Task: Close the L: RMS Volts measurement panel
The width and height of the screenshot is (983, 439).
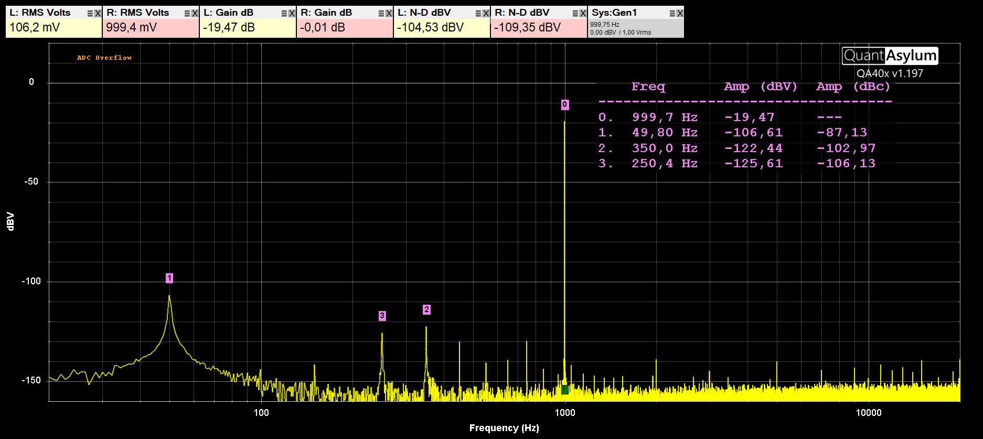Action: [98, 14]
